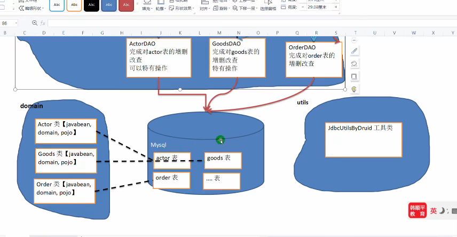Click the 英 input method language indicator
This screenshot has width=457, height=237.
pos(434,210)
